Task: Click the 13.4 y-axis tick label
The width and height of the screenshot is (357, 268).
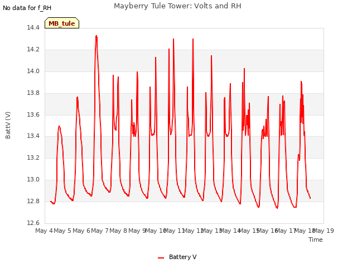Action: [x=33, y=136]
